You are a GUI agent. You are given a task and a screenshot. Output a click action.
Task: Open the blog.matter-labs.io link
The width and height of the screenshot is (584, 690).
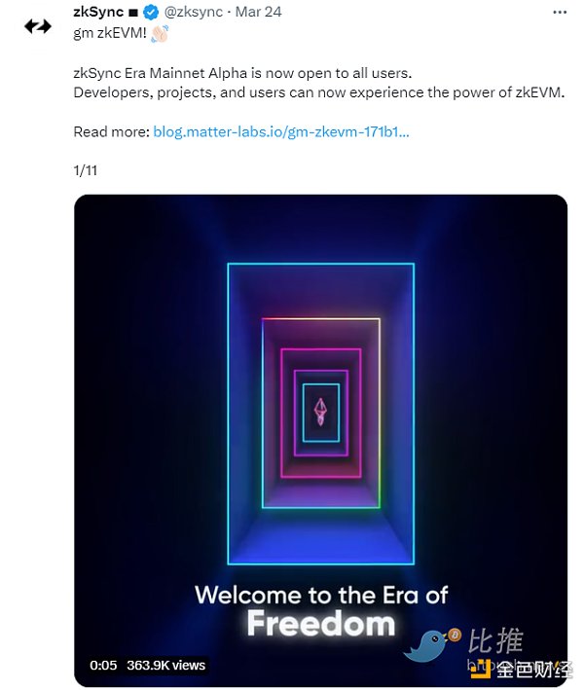point(280,131)
